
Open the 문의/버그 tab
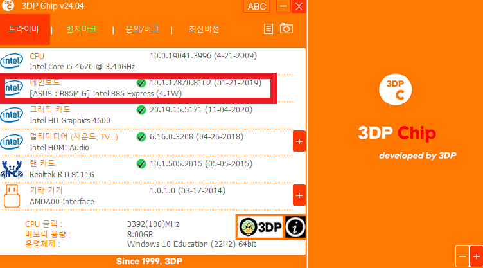143,30
